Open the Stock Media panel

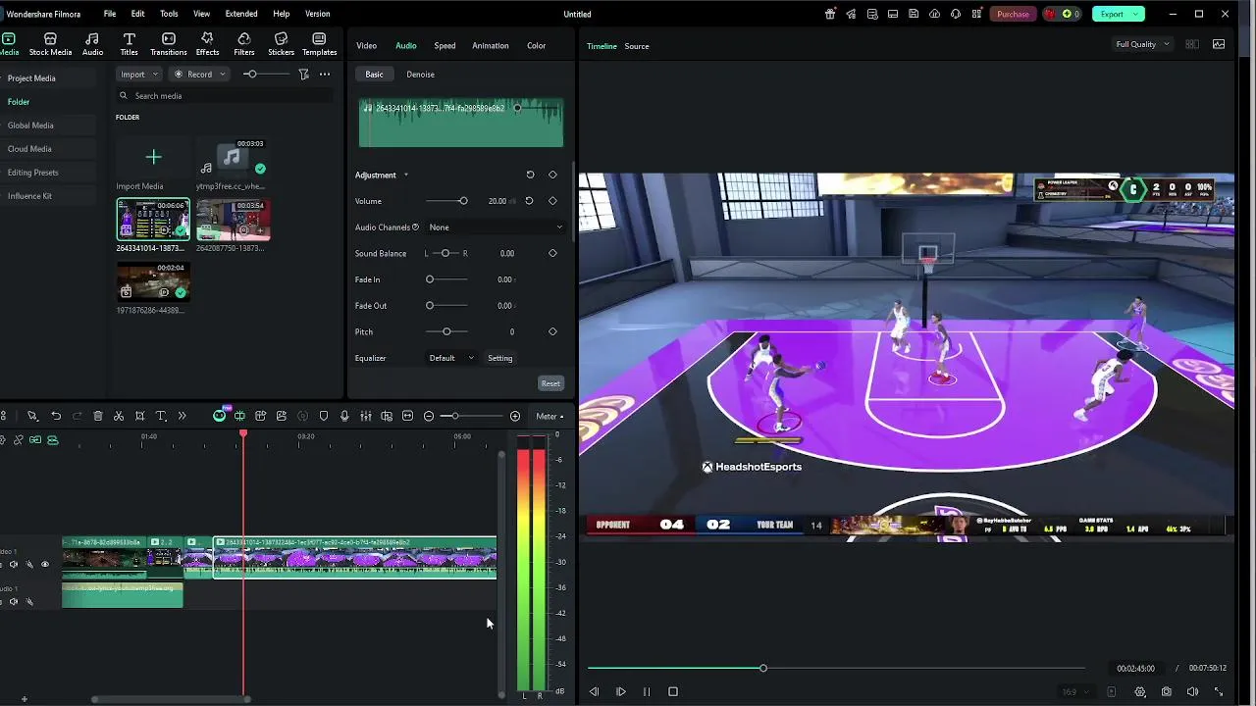[x=50, y=44]
